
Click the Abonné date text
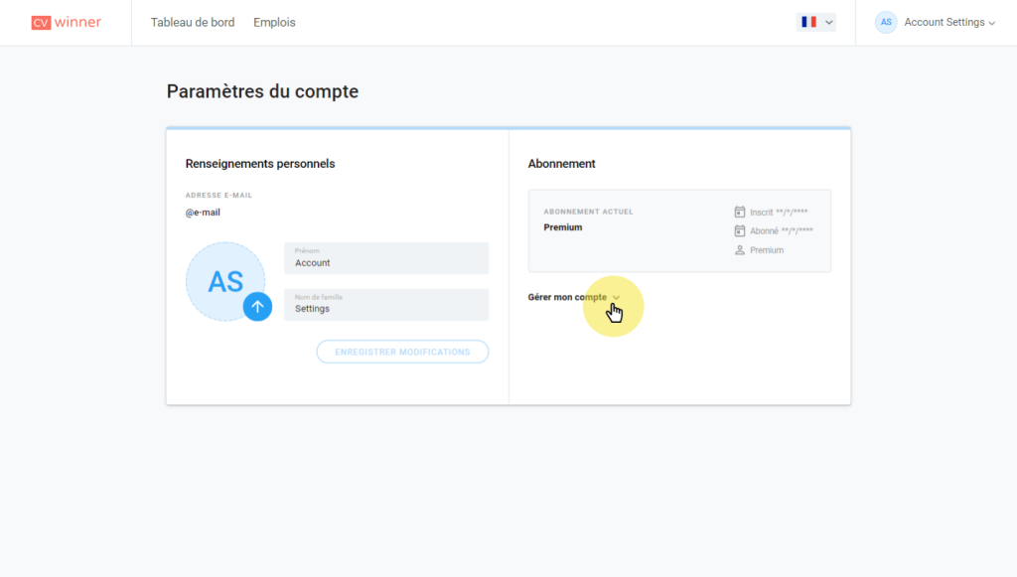coord(782,230)
